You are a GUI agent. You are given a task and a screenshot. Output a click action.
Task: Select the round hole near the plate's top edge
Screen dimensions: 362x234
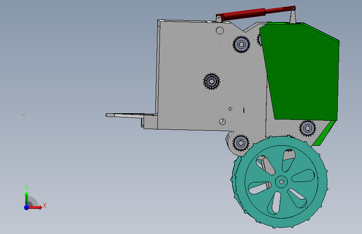point(220,30)
